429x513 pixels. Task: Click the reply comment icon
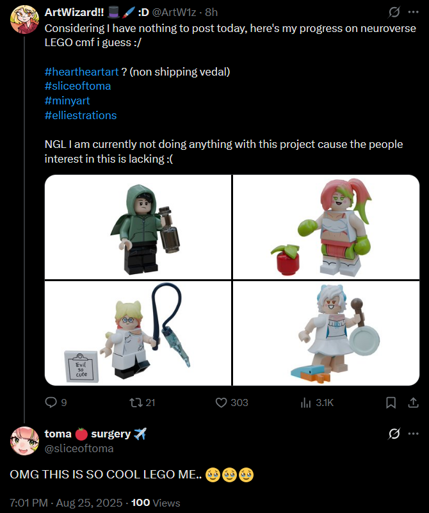tap(51, 402)
